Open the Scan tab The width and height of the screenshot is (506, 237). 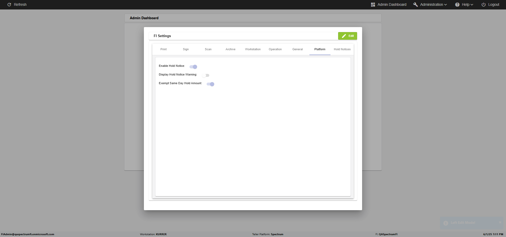coord(208,49)
